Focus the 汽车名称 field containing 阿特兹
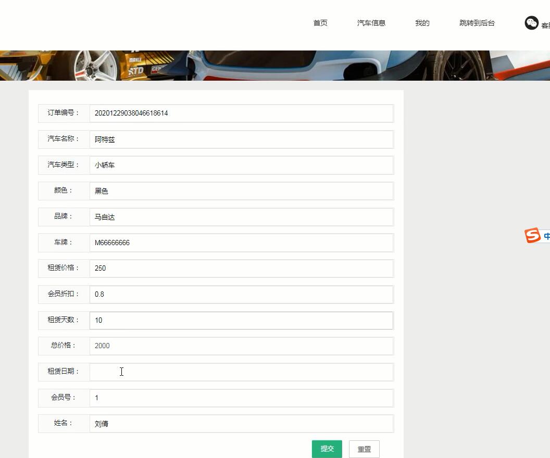Screen dimensions: 550x458 point(241,139)
